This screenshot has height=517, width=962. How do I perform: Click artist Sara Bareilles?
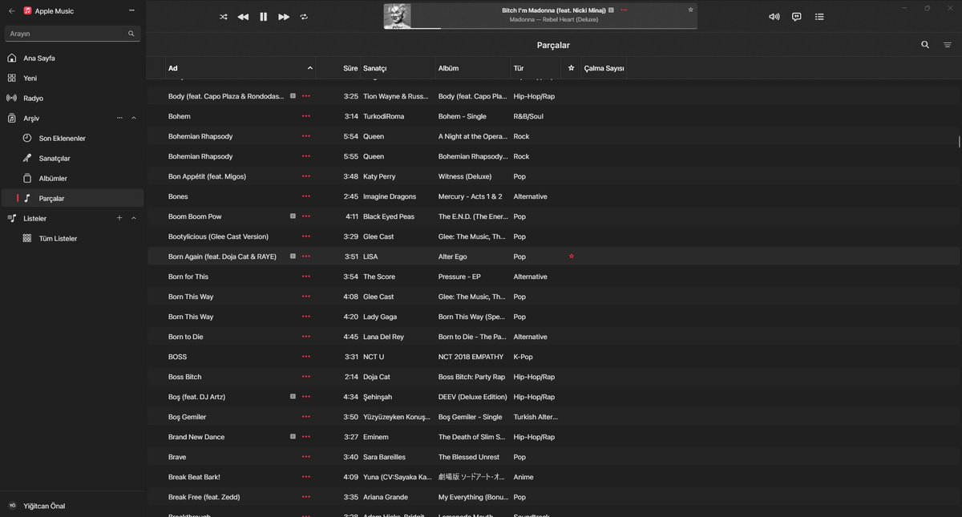(x=384, y=457)
